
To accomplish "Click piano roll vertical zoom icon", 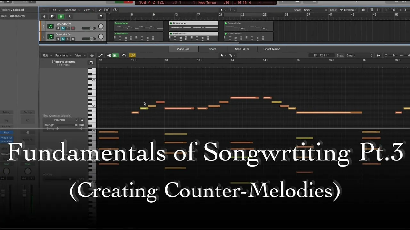I will pyautogui.click(x=386, y=55).
